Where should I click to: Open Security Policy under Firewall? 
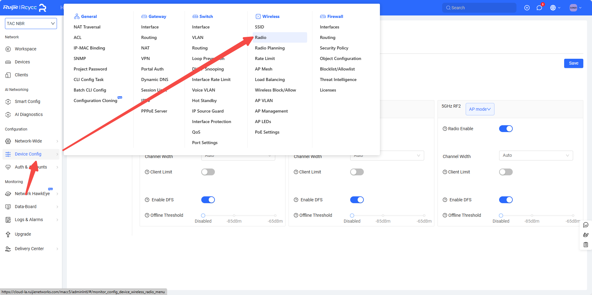click(334, 48)
